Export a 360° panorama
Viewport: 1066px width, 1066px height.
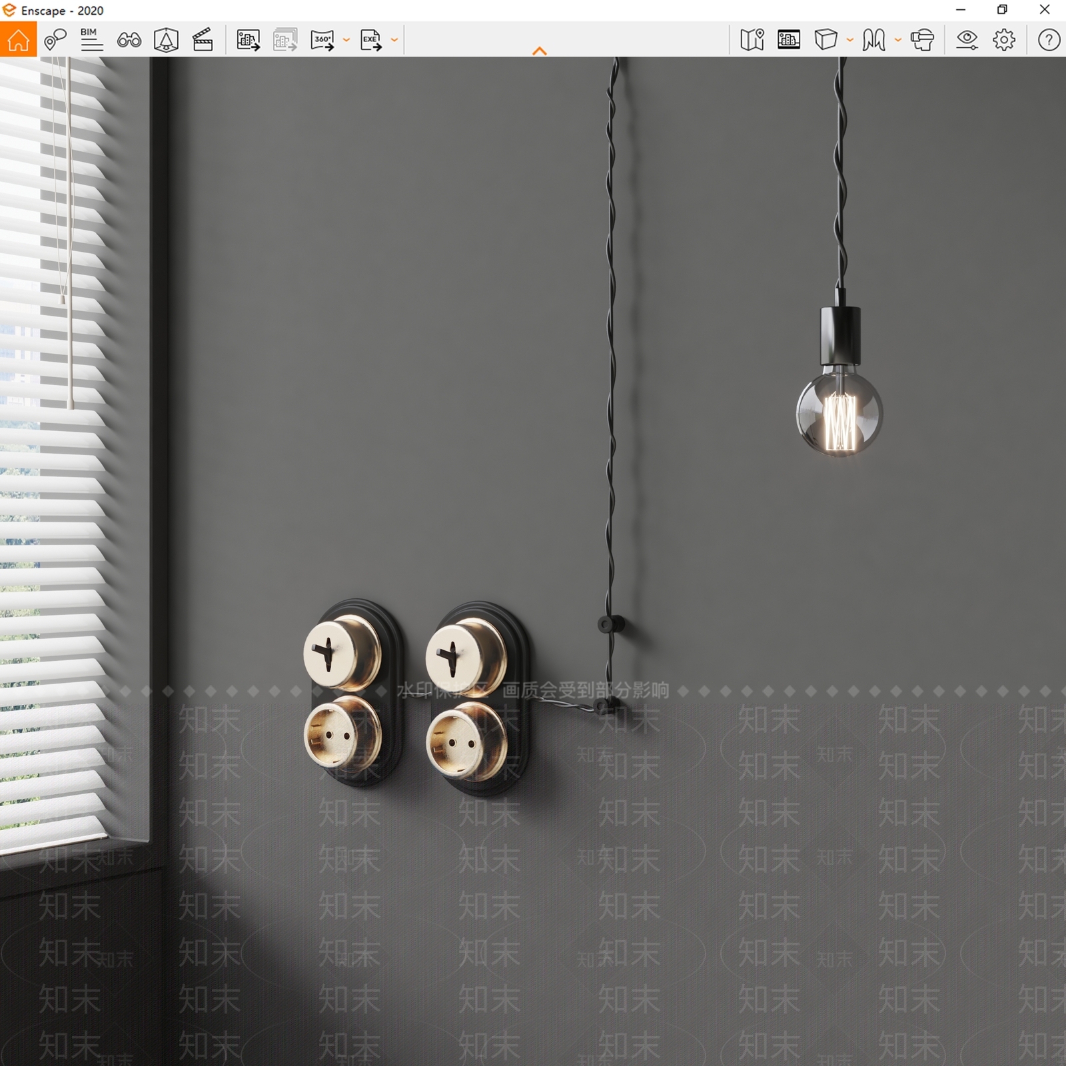coord(322,40)
